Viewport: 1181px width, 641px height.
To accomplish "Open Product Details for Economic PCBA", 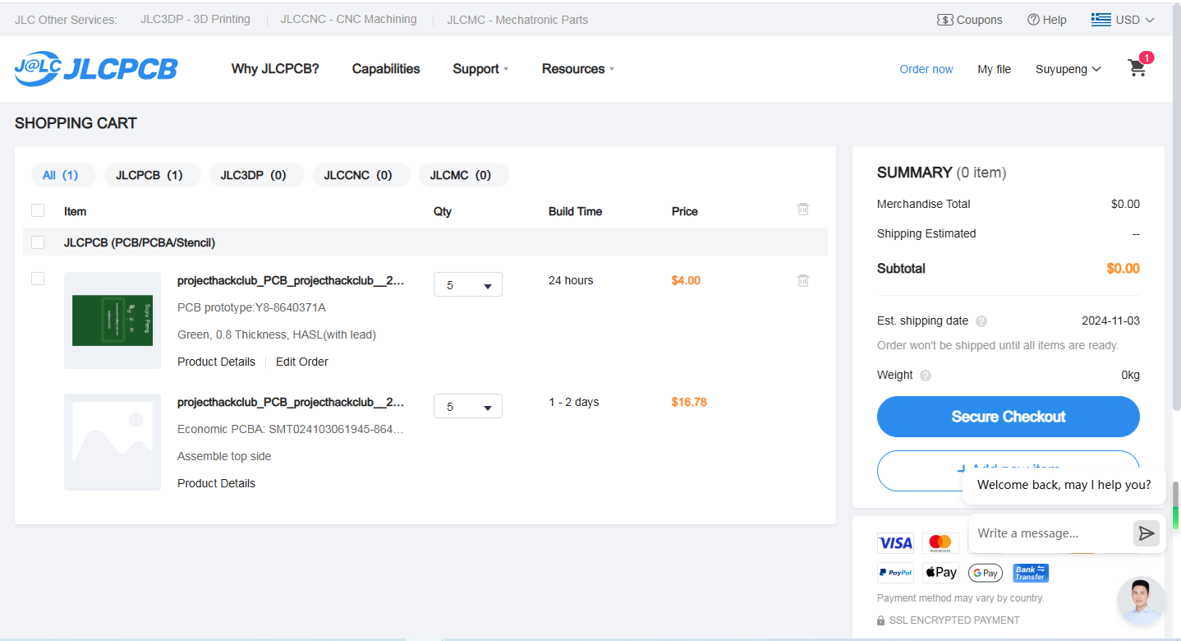I will (216, 483).
